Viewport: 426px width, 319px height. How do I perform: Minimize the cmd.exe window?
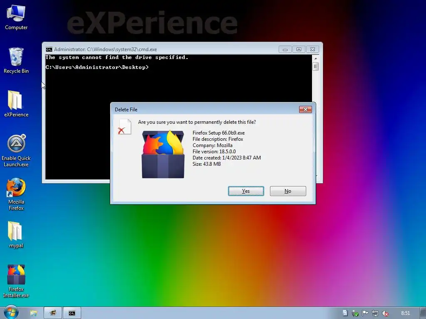click(x=285, y=49)
